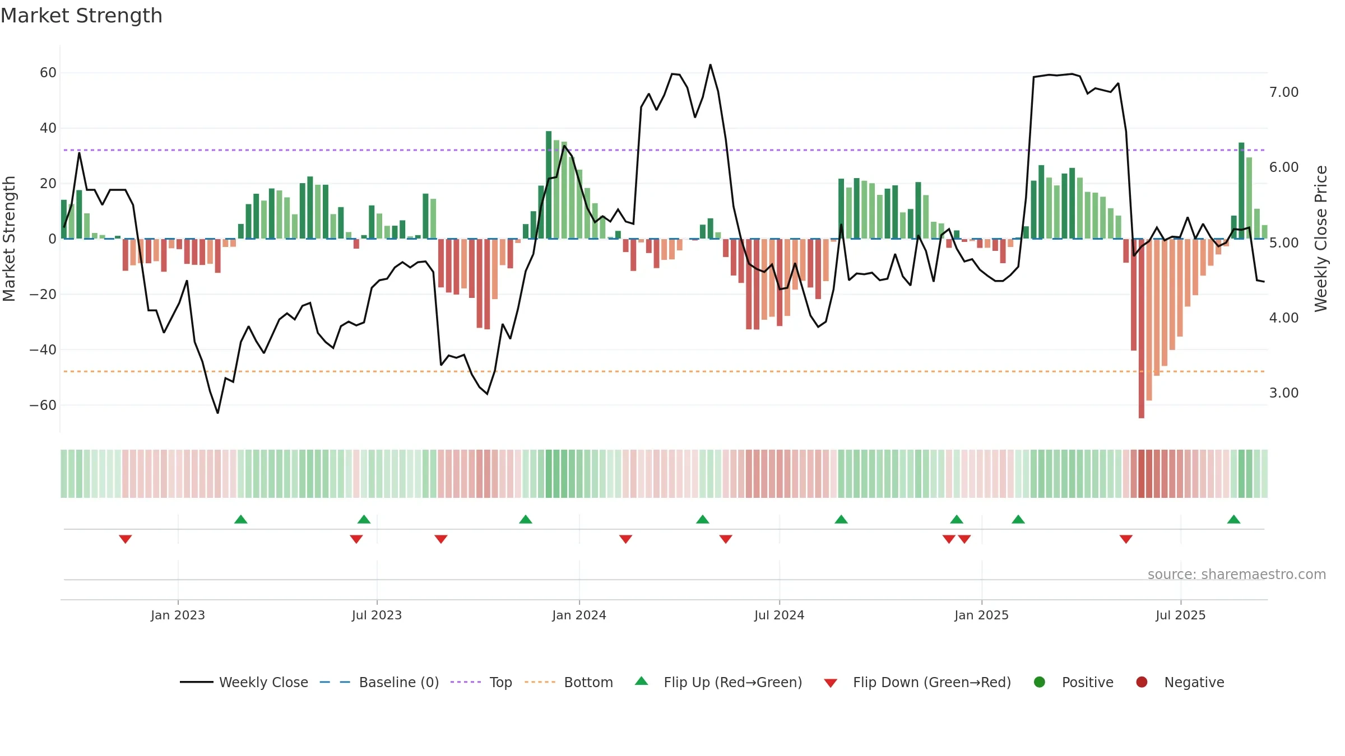Click the source: sharemaestro.com credit
Screen dimensions: 1345x756
pos(1237,574)
